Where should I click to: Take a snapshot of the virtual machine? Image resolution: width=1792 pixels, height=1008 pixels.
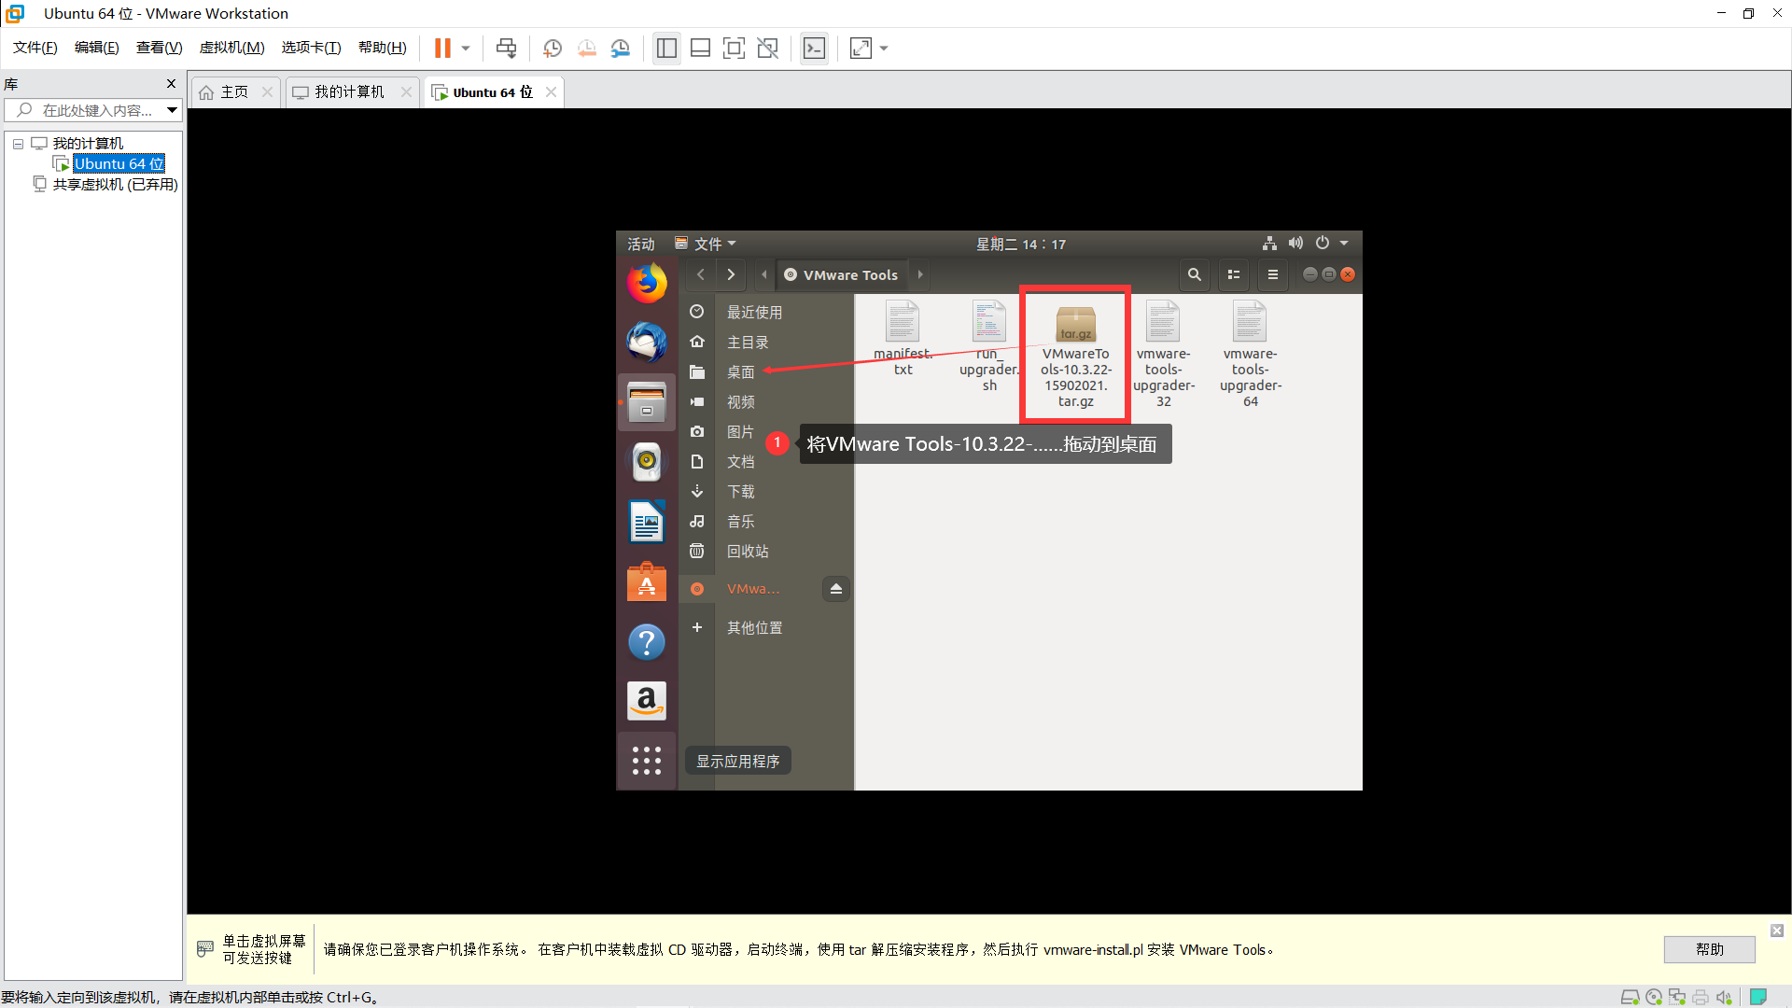553,48
